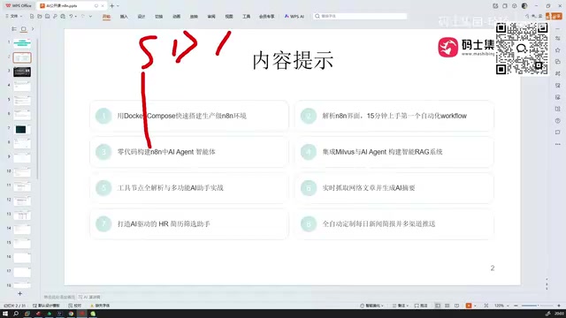Click the new document toolbar icon
566x318 pixels.
(32, 16)
